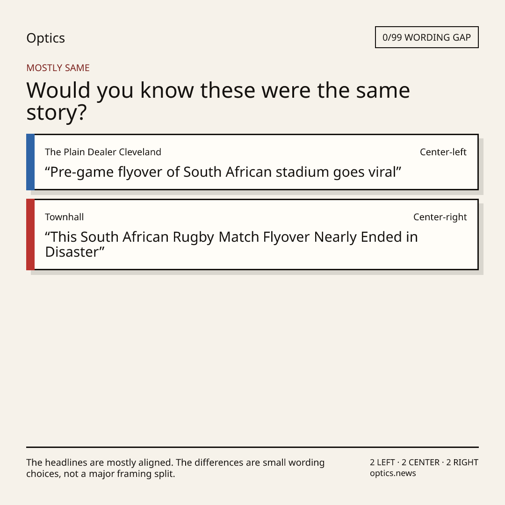Screen dimensions: 505x505
Task: Click the 2 RIGHT count
Action: (x=462, y=462)
